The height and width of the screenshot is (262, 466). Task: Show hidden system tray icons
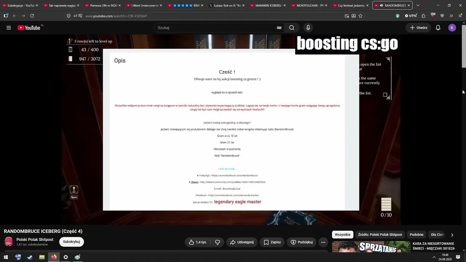434,257
